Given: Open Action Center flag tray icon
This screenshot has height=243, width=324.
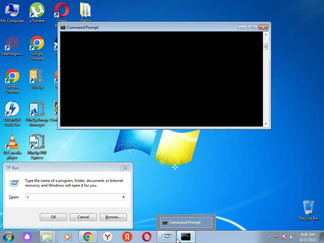Looking at the screenshot, I should (284, 237).
